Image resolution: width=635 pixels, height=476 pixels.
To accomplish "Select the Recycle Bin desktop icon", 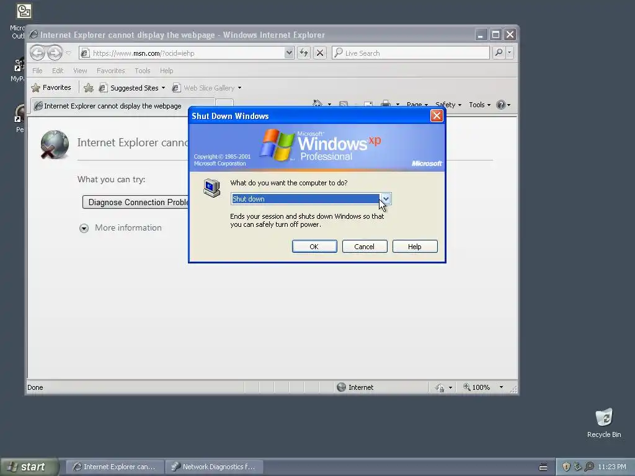I will pyautogui.click(x=604, y=423).
